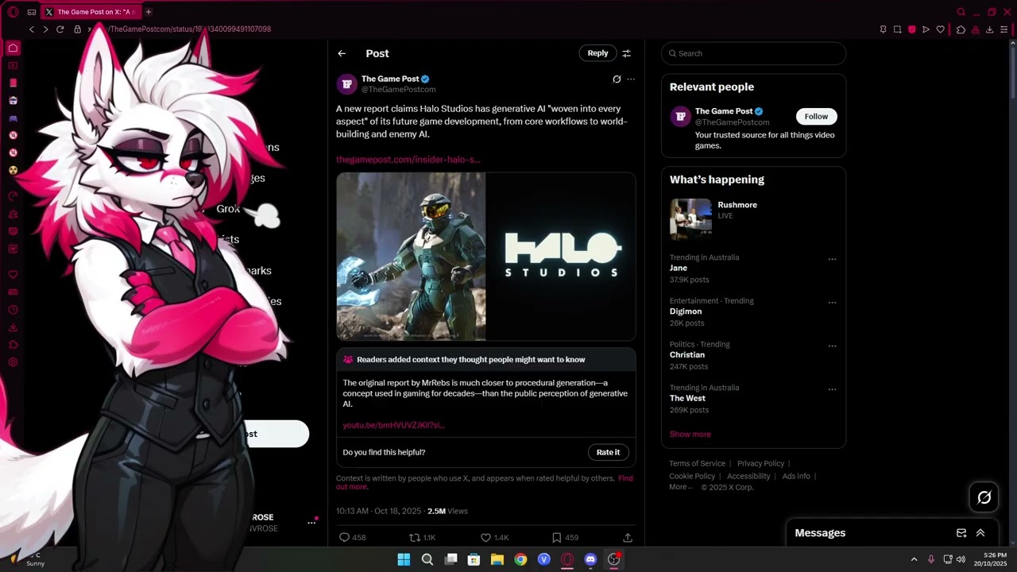
Task: Open the Halo Studios post image
Action: tap(485, 257)
